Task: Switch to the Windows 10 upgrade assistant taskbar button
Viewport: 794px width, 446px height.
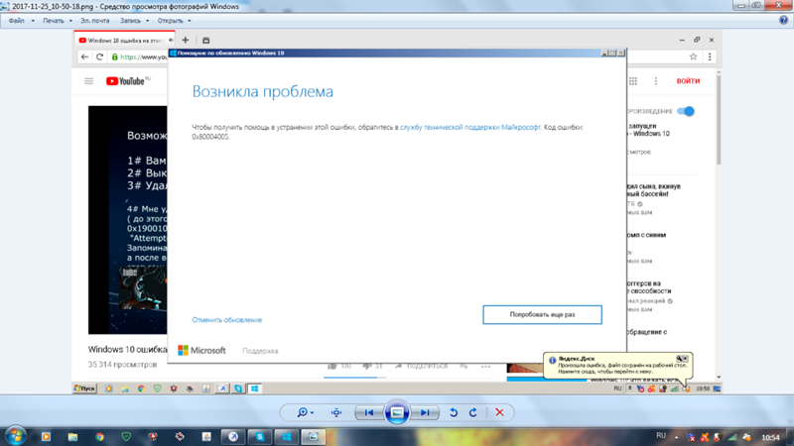Action: coord(287,436)
